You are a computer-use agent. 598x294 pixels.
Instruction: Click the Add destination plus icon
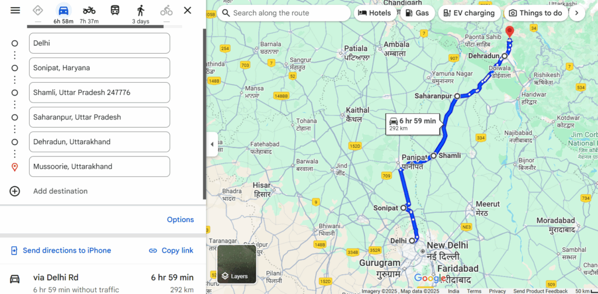[x=15, y=191]
